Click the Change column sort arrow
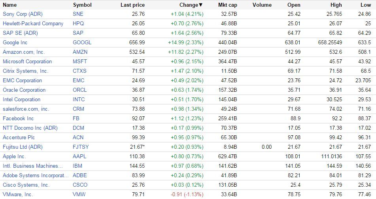This screenshot has width=376, height=199. pyautogui.click(x=201, y=5)
